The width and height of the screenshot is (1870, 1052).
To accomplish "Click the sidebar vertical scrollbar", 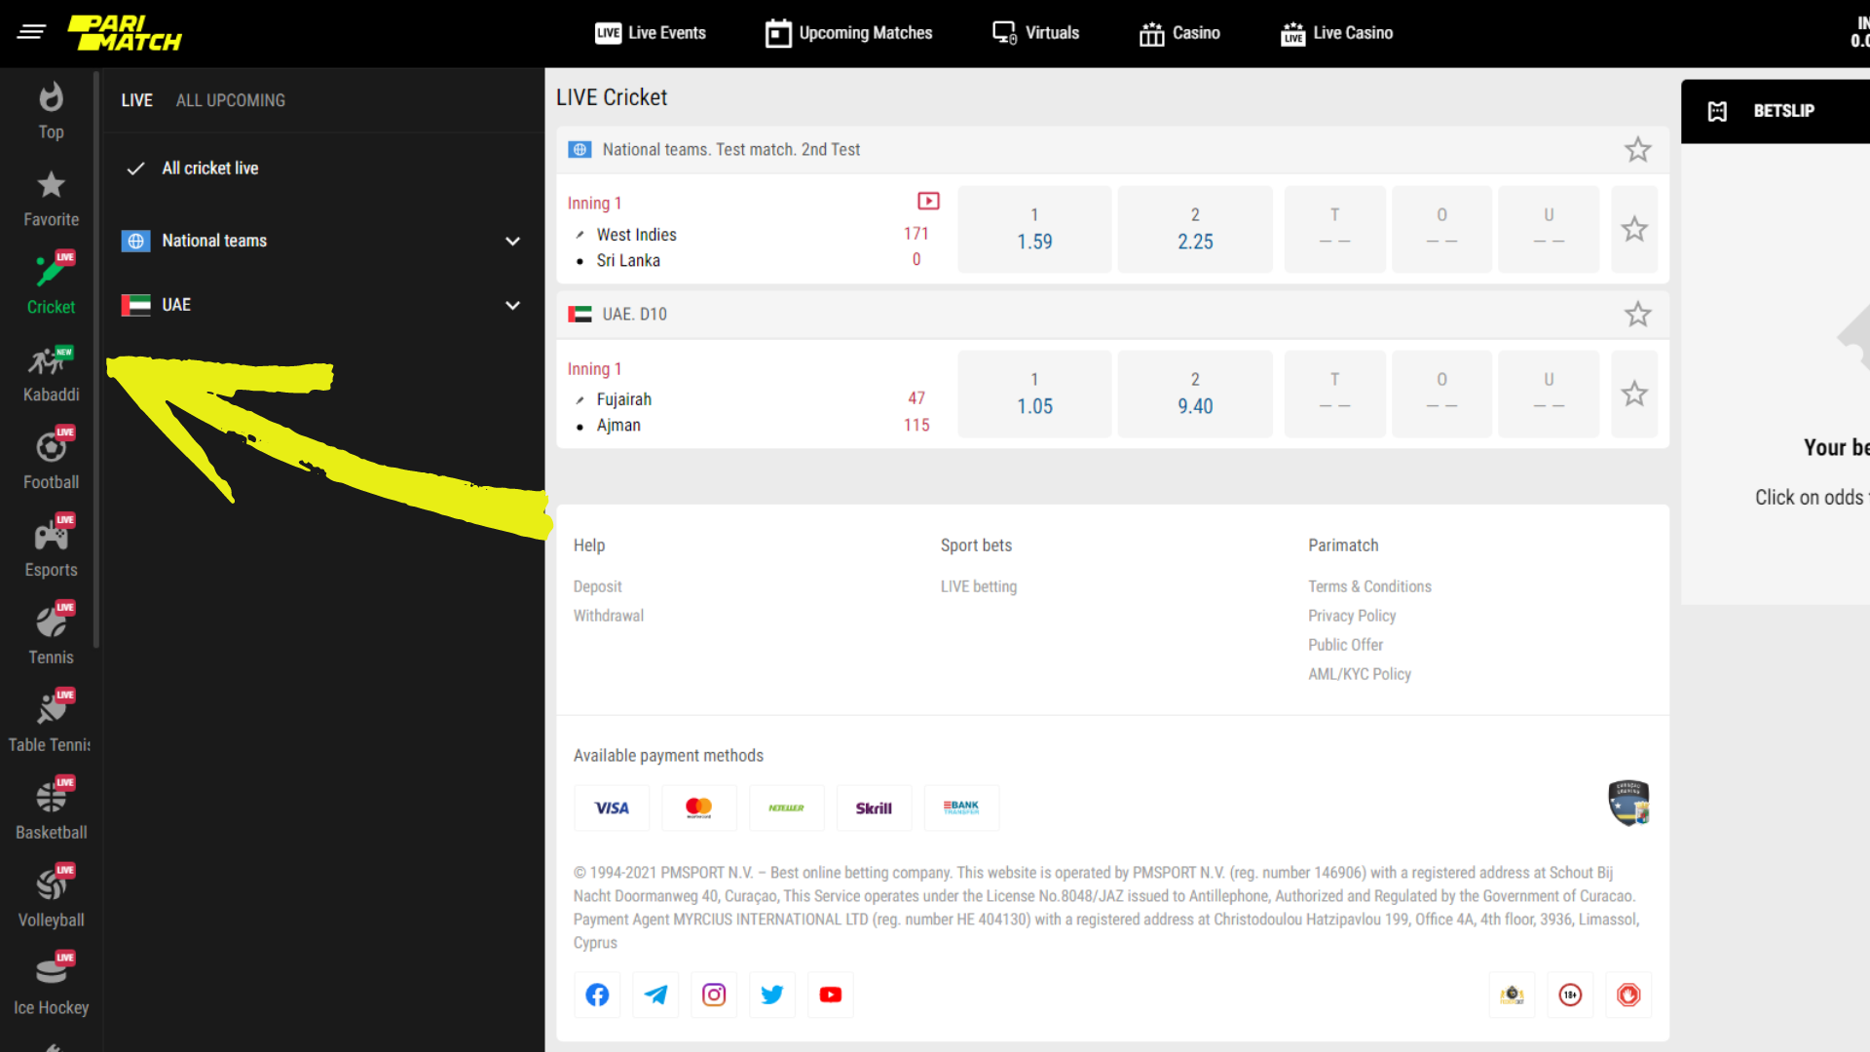I will [x=96, y=360].
